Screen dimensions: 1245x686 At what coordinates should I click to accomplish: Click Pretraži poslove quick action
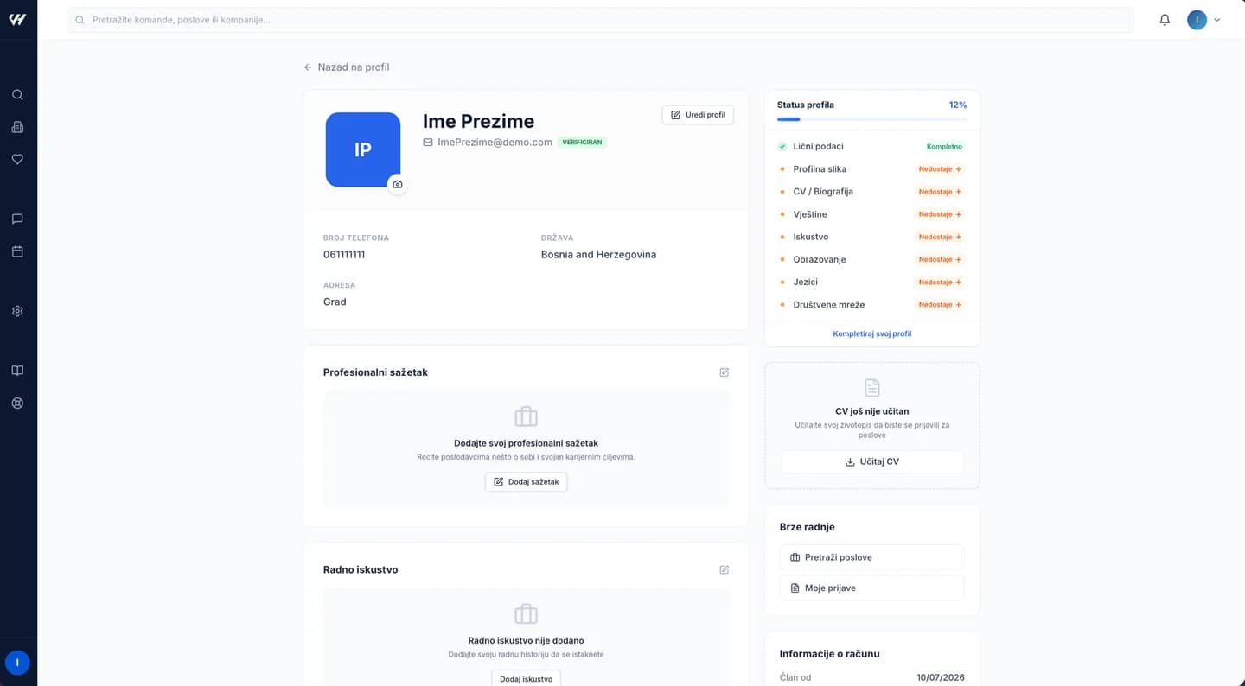[871, 557]
